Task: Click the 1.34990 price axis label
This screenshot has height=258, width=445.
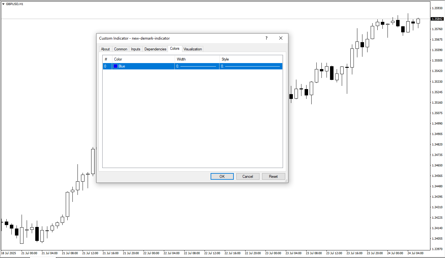Action: [x=437, y=124]
